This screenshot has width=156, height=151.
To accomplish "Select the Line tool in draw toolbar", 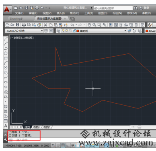I will [6, 39].
